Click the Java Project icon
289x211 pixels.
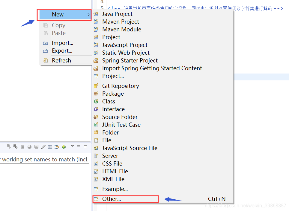click(96, 14)
